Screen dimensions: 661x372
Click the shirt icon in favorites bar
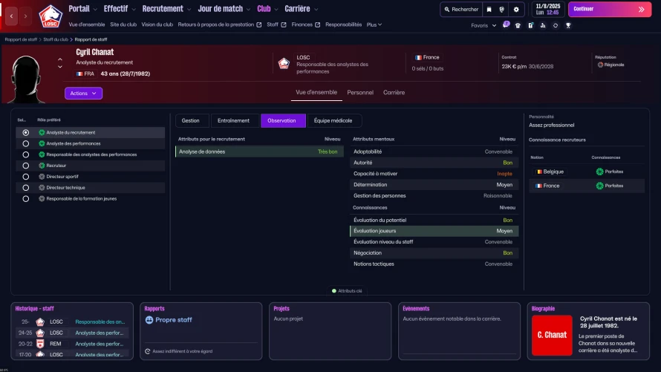click(518, 25)
